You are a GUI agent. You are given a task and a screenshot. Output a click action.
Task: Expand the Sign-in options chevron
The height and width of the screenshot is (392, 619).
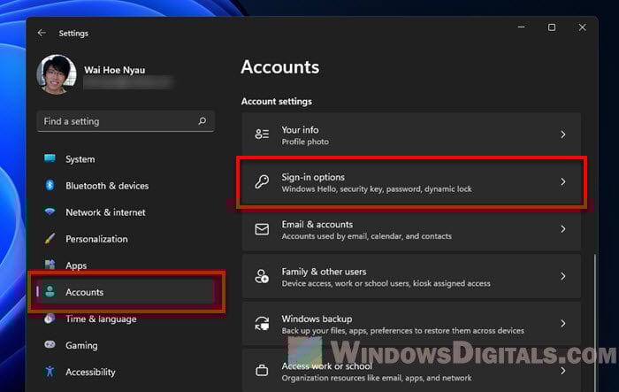coord(563,181)
